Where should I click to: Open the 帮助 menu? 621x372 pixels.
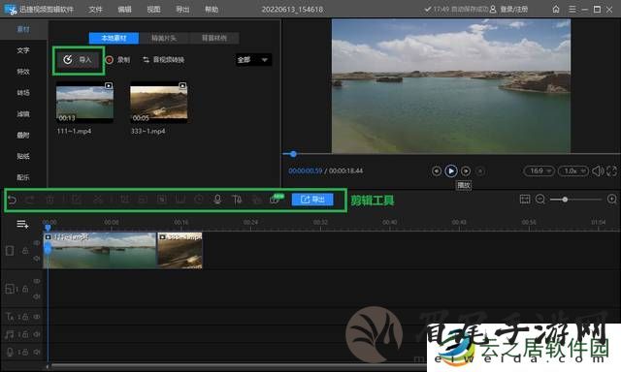(212, 9)
